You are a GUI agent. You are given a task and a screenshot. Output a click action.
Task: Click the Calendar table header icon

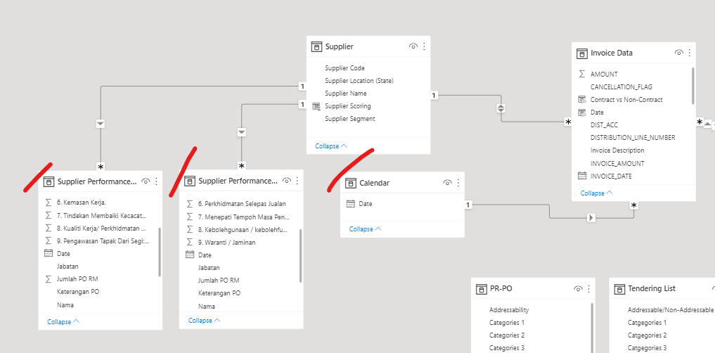click(351, 183)
